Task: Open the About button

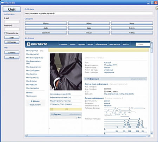Action: coord(12,58)
